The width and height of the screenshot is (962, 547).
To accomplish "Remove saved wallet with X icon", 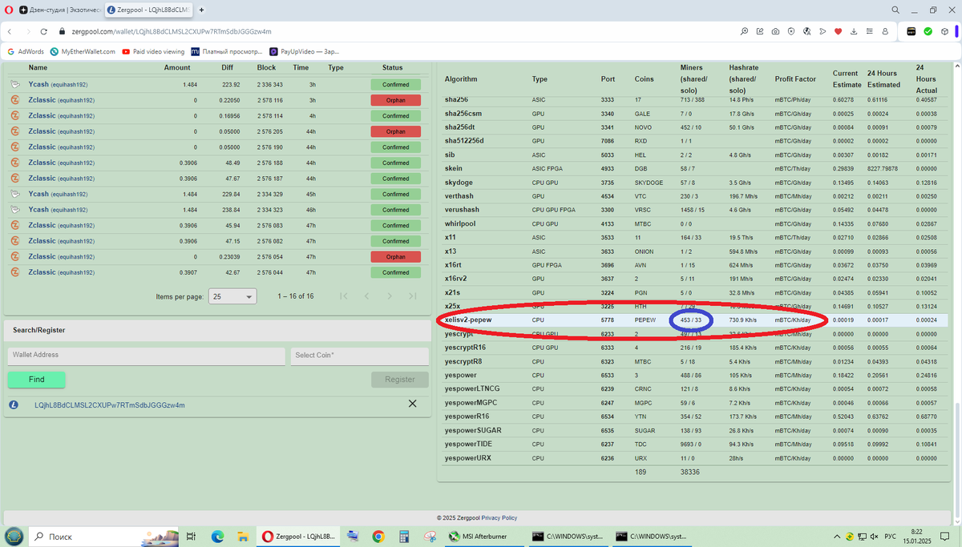I will [x=413, y=404].
